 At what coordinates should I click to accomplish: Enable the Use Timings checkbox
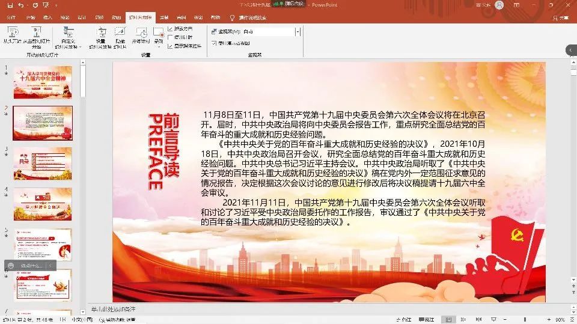click(x=170, y=37)
